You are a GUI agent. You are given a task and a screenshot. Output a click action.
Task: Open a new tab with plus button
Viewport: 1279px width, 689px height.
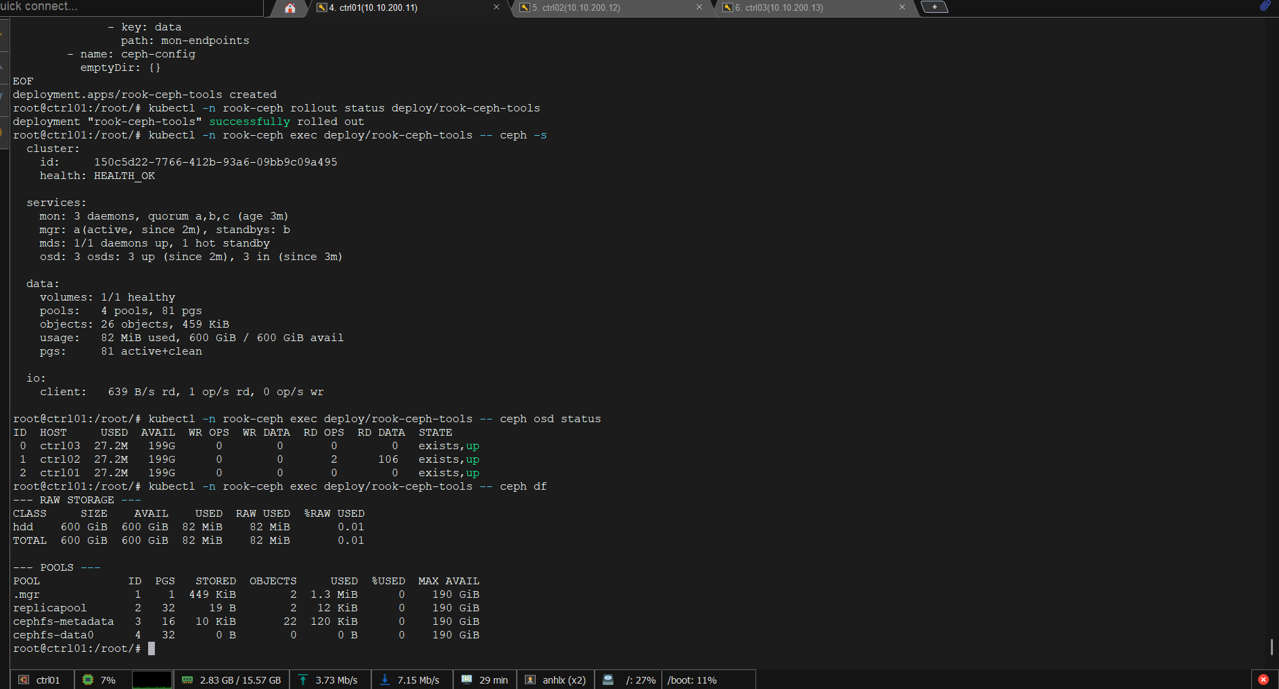[x=935, y=7]
